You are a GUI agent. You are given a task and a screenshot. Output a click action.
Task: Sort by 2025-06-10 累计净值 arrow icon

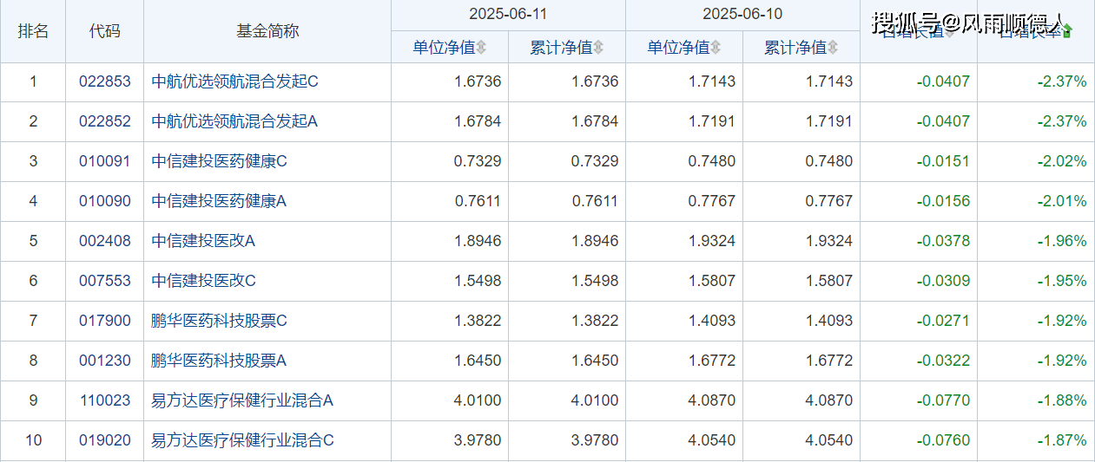coord(833,48)
